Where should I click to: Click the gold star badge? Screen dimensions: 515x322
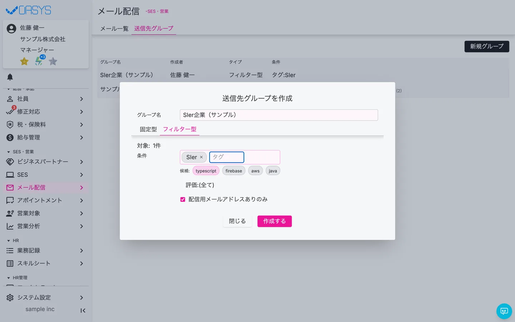pos(24,62)
